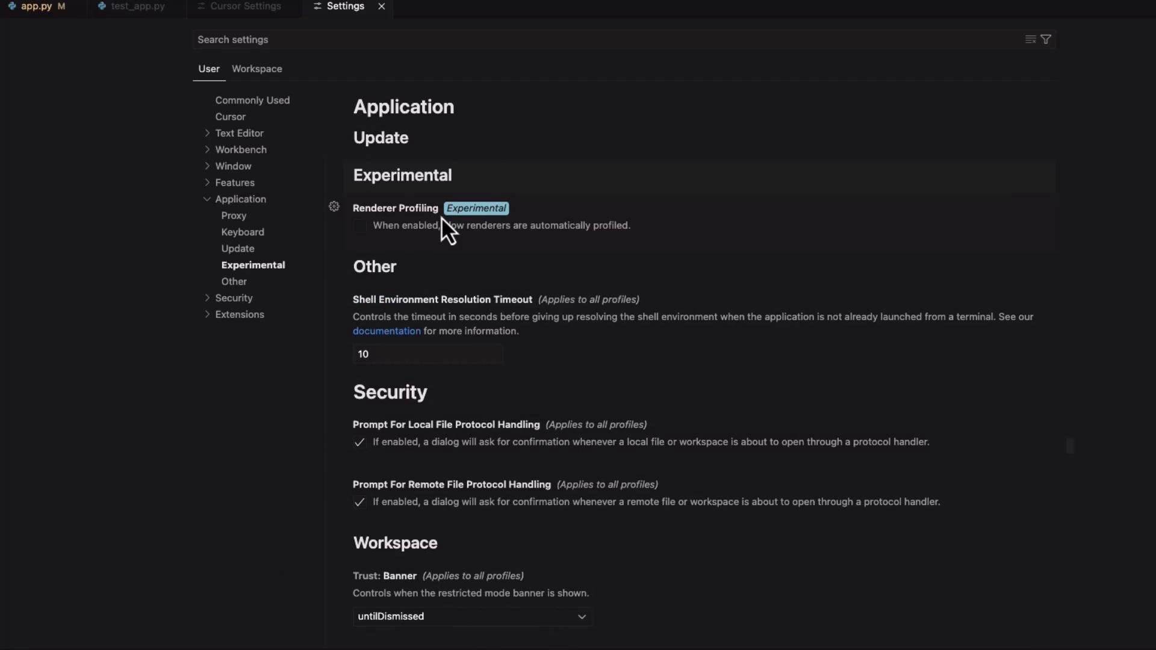The height and width of the screenshot is (650, 1156).
Task: Enable the Renderer Profiling checkbox
Action: (359, 226)
